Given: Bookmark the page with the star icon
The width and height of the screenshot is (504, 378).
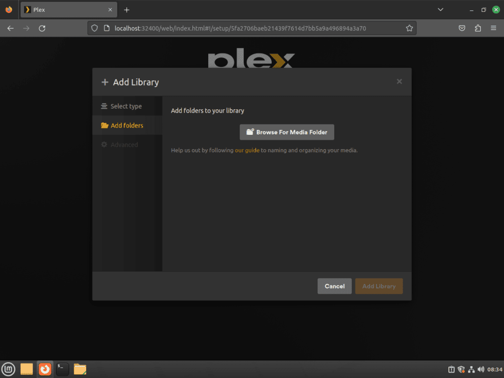Looking at the screenshot, I should tap(410, 28).
